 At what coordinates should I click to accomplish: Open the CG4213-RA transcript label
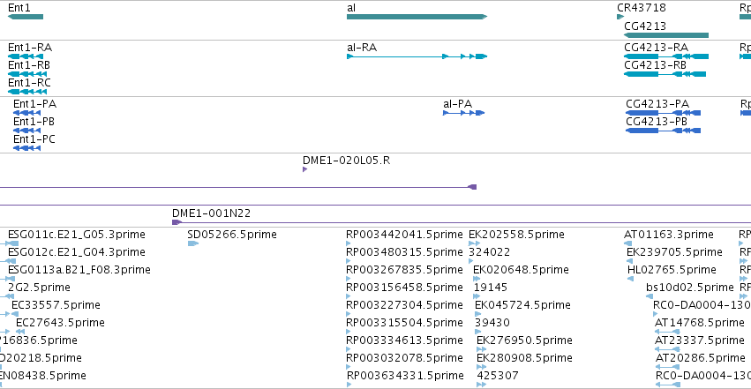[655, 47]
